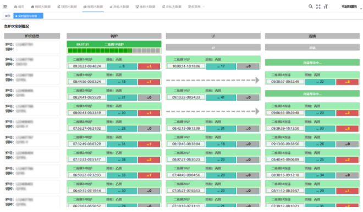Screen dimensions: 363x212
Task: Open teal count 41 beside 09:13:32-09:54:33
Action: point(221,98)
